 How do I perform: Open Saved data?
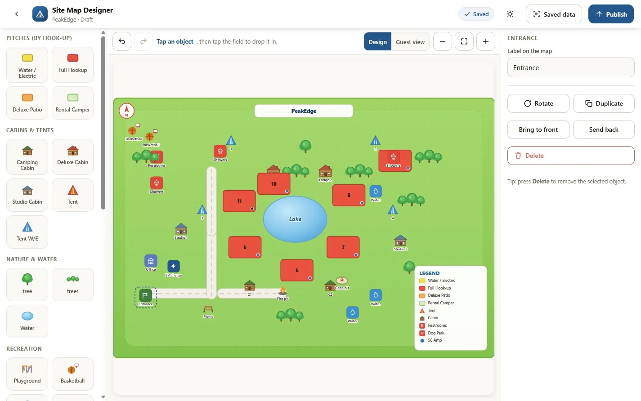click(554, 14)
